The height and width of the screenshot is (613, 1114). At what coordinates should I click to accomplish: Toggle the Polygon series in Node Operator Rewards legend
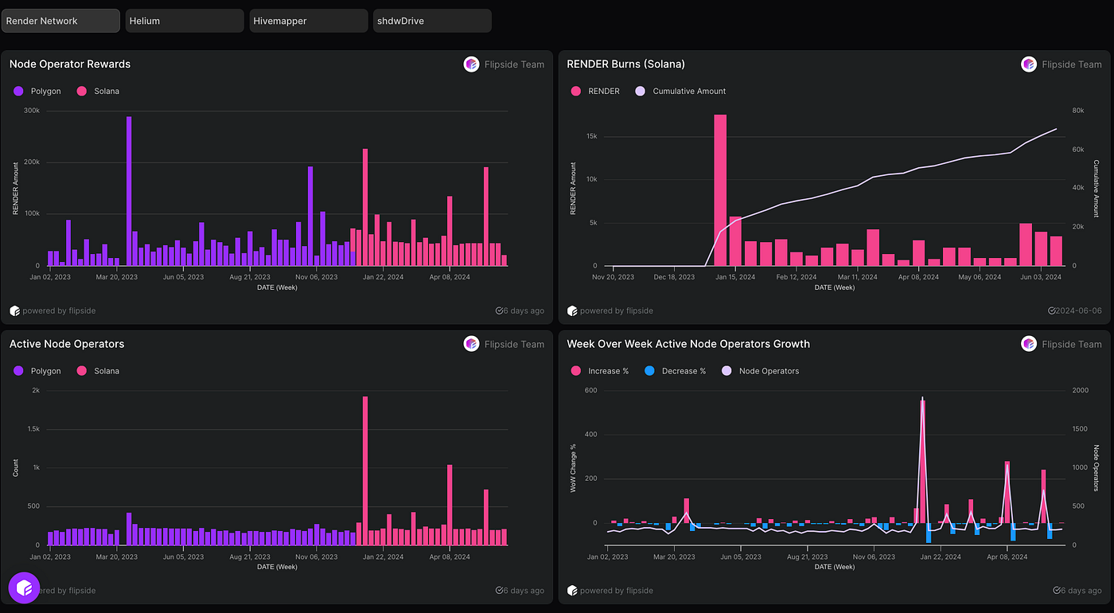click(37, 91)
